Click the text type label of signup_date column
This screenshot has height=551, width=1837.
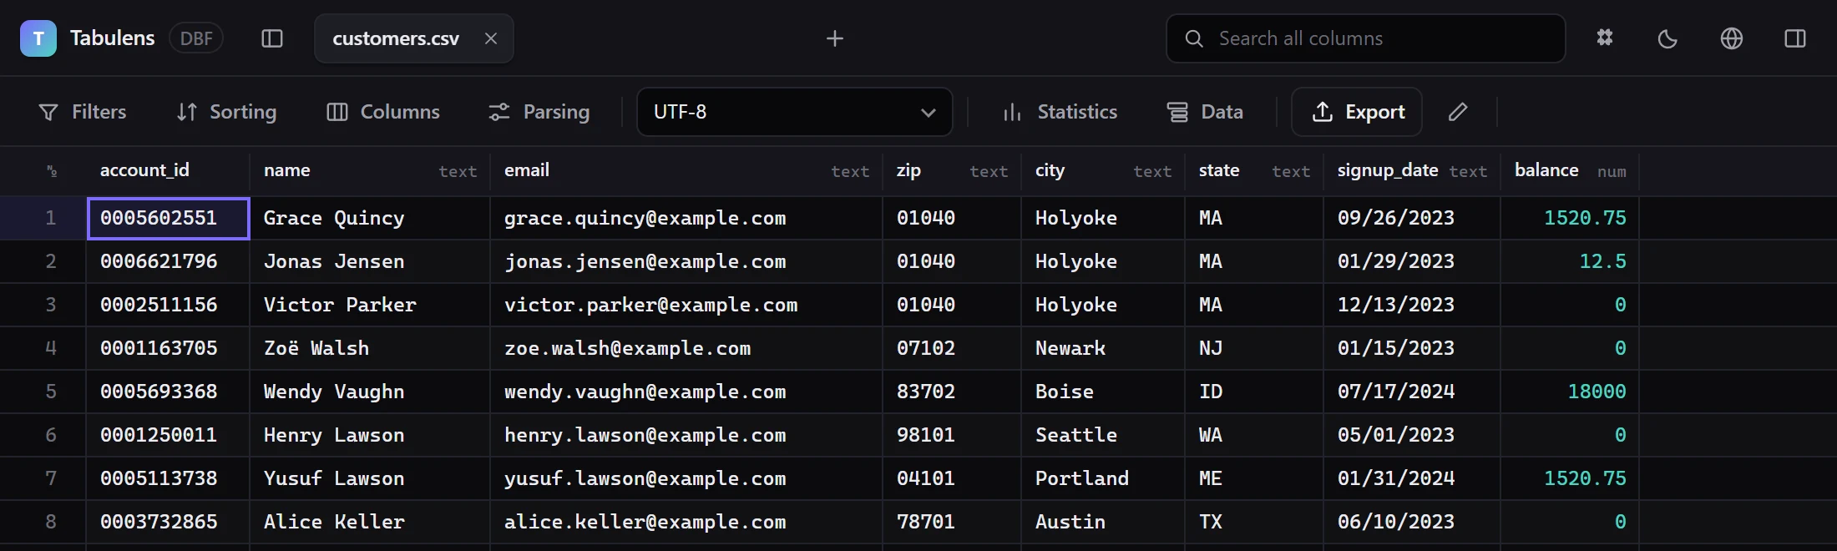click(1468, 172)
